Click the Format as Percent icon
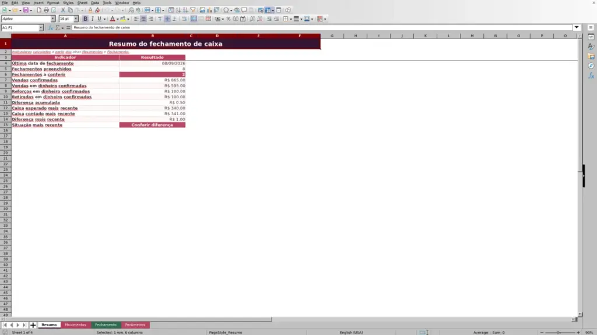Image resolution: width=597 pixels, height=335 pixels. pos(229,19)
